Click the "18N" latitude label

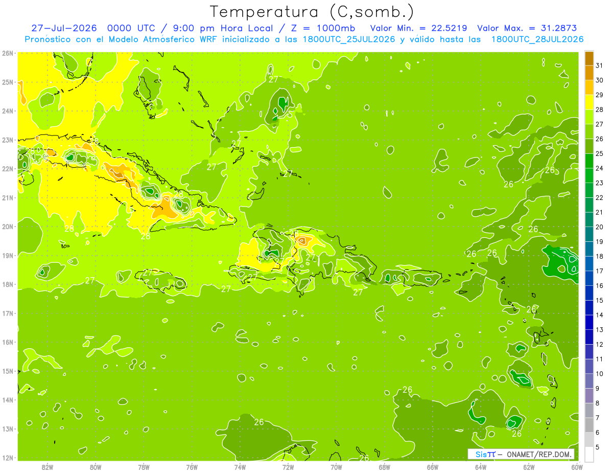tap(8, 284)
